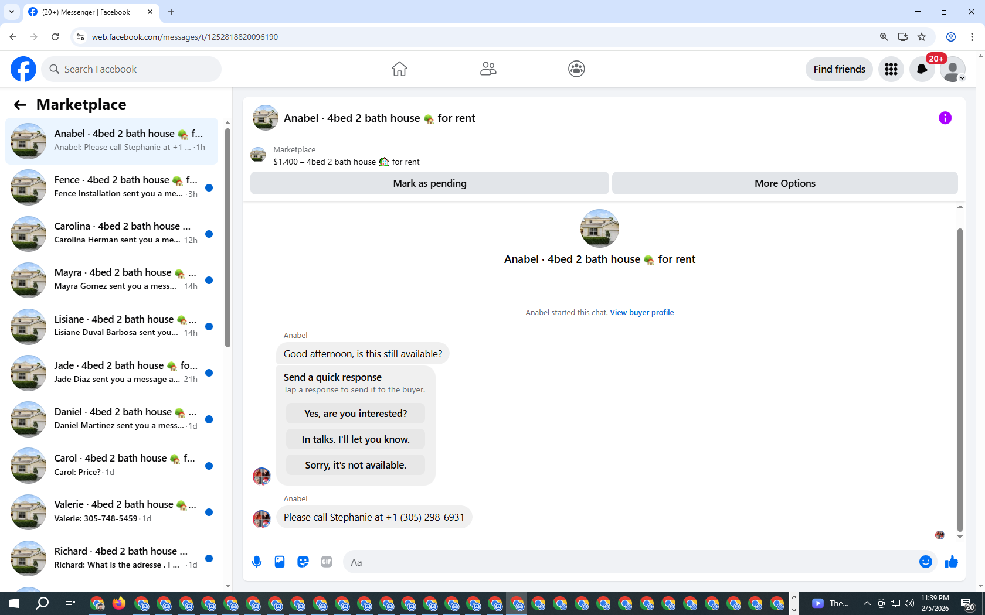Click the message input field Aa

click(x=630, y=562)
